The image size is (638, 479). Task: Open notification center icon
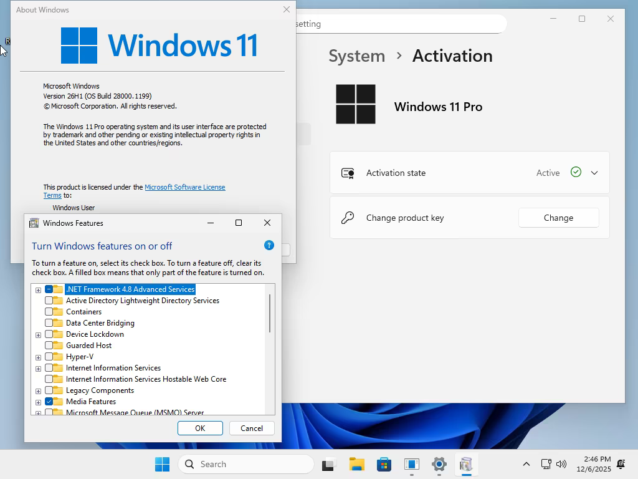(x=621, y=464)
